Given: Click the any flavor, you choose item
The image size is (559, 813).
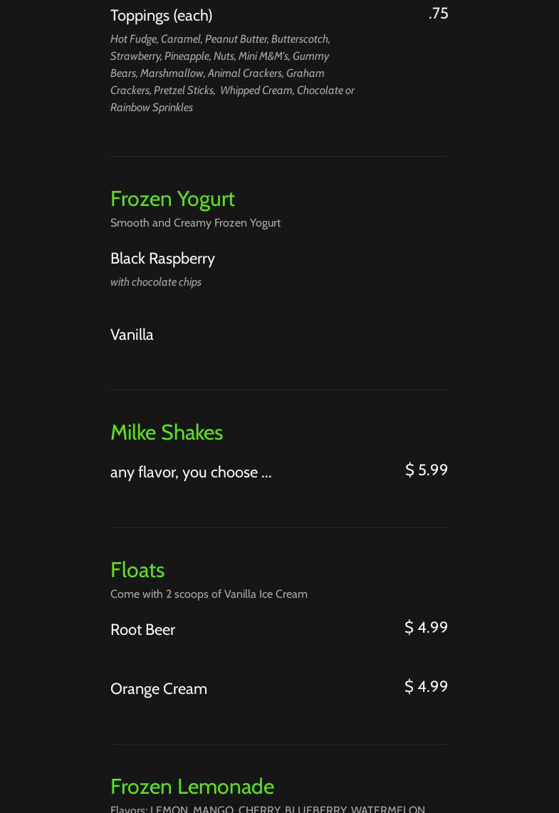Looking at the screenshot, I should 191,472.
